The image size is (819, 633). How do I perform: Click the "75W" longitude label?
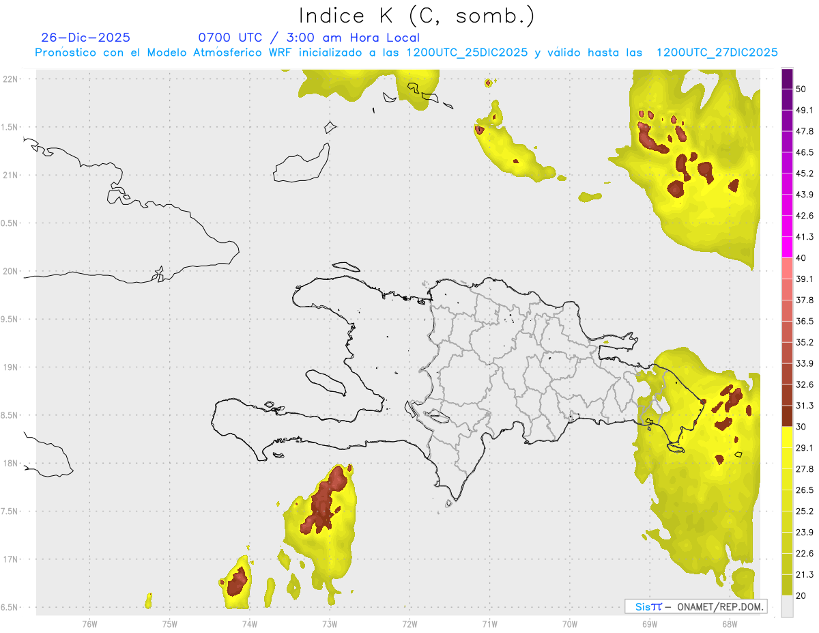[170, 623]
